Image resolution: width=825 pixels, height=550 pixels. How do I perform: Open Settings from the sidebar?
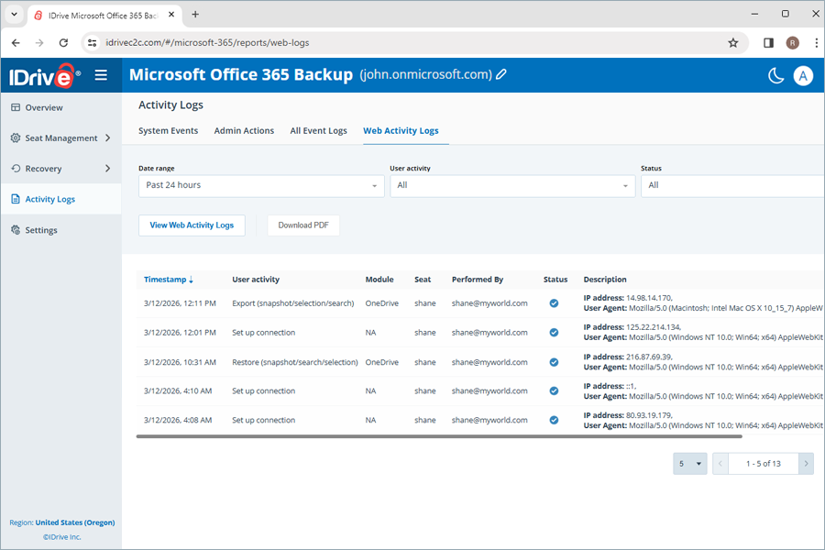coord(42,230)
